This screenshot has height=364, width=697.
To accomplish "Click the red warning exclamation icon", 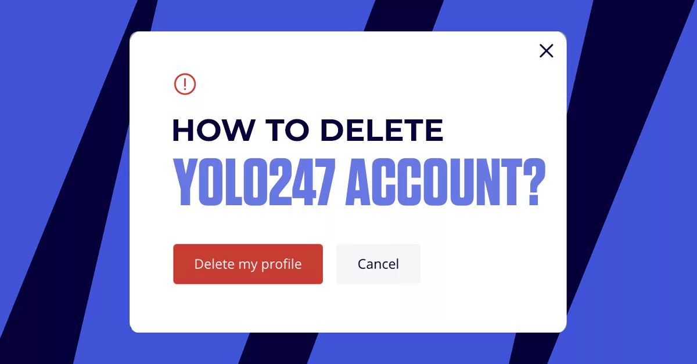I will pos(185,85).
